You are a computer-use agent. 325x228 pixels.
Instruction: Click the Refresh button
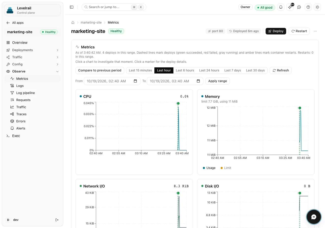point(281,70)
